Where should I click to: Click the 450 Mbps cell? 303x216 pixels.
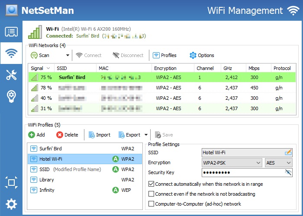(255, 88)
